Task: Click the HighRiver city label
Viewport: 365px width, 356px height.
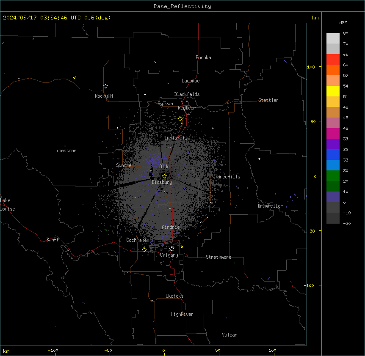Action: click(x=182, y=314)
